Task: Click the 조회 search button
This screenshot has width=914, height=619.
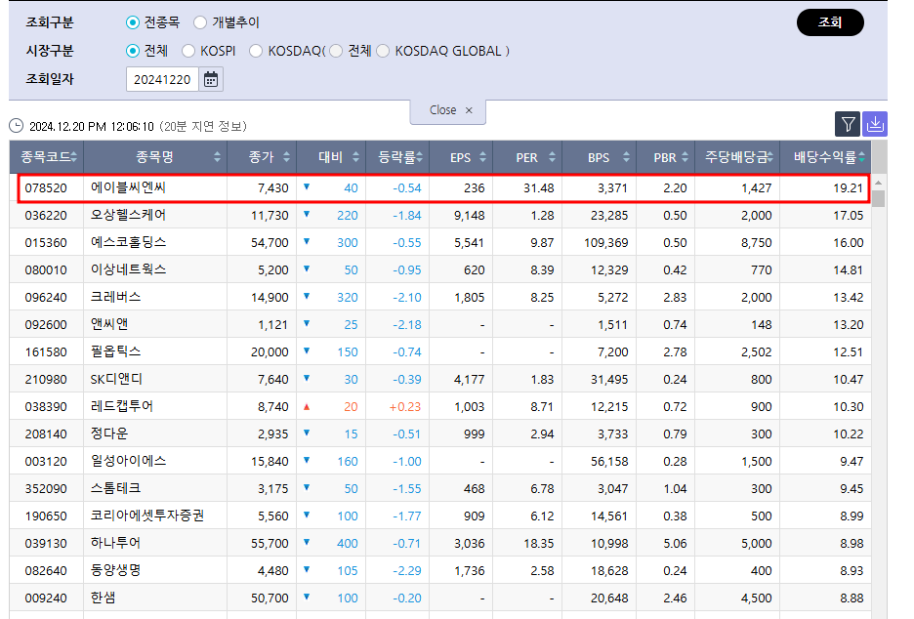Action: [830, 22]
